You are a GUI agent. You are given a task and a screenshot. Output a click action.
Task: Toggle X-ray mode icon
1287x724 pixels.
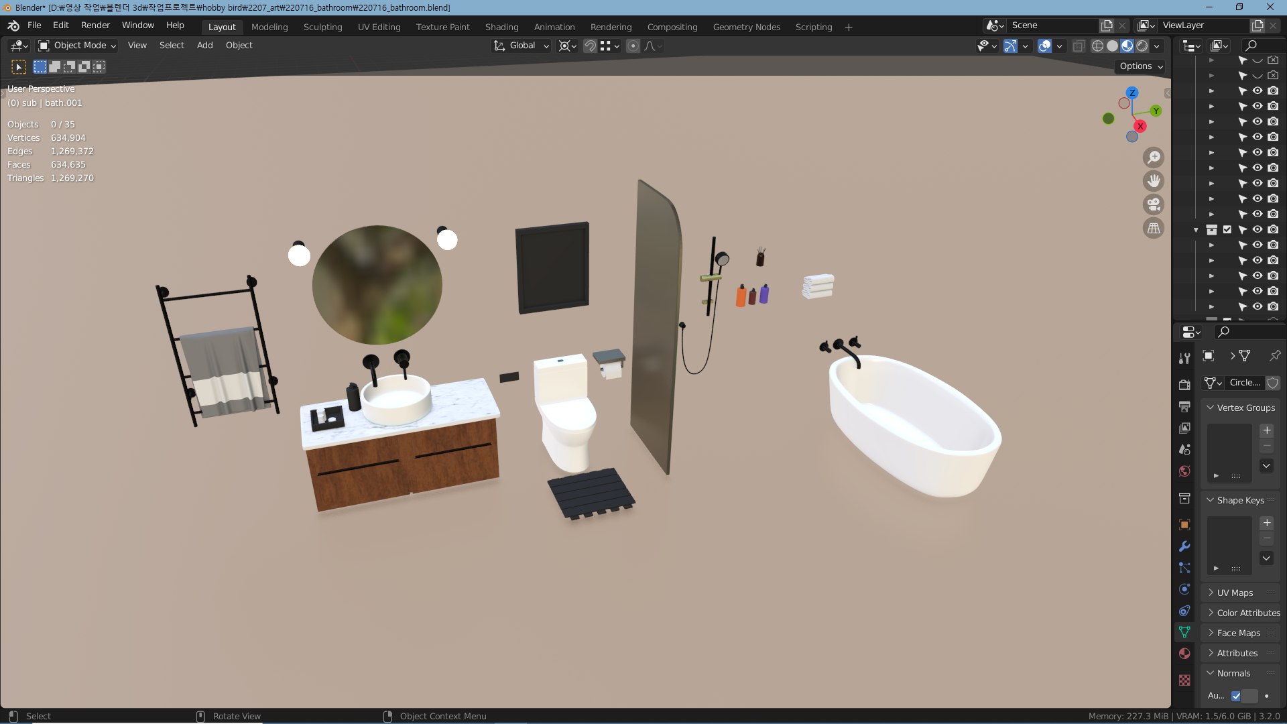1079,46
